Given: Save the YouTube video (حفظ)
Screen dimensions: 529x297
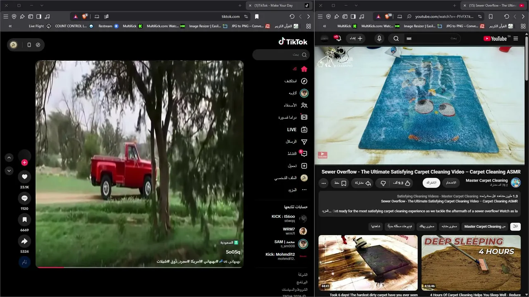Looking at the screenshot, I should pyautogui.click(x=340, y=183).
